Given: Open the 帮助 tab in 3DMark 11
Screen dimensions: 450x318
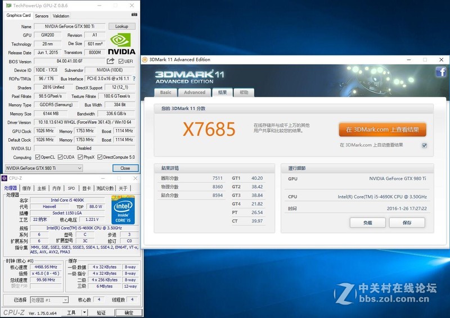Looking at the screenshot, I should [244, 92].
